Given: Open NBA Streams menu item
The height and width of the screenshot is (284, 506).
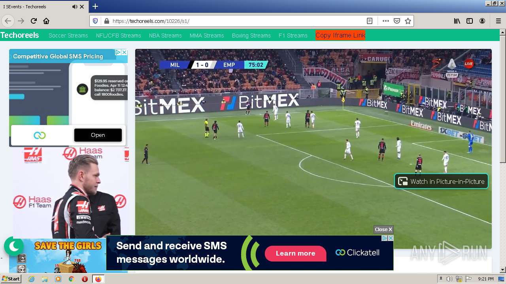Looking at the screenshot, I should tap(165, 35).
